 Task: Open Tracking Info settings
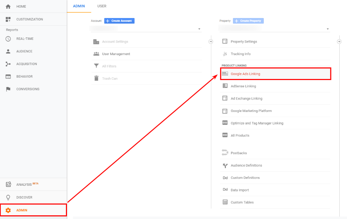[x=240, y=54]
